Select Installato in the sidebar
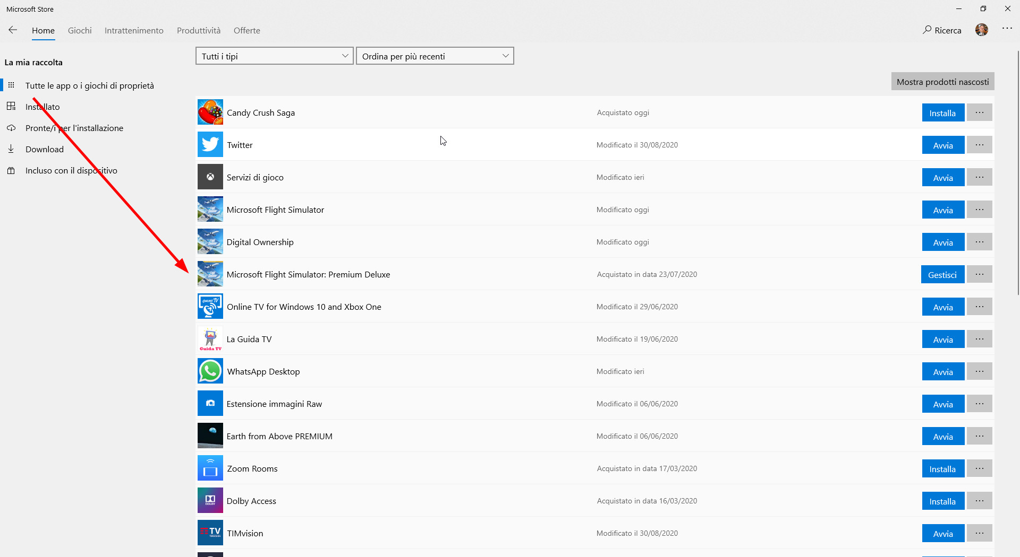1020x557 pixels. (42, 107)
